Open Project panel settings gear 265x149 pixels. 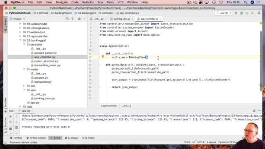coord(79,19)
